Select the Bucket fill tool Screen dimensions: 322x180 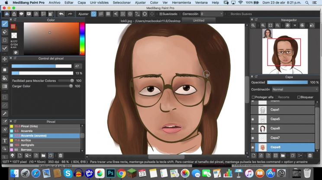[x=5, y=78]
